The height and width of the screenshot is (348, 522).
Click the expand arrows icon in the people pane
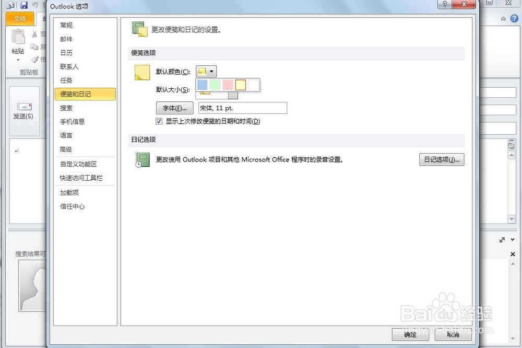coord(502,240)
